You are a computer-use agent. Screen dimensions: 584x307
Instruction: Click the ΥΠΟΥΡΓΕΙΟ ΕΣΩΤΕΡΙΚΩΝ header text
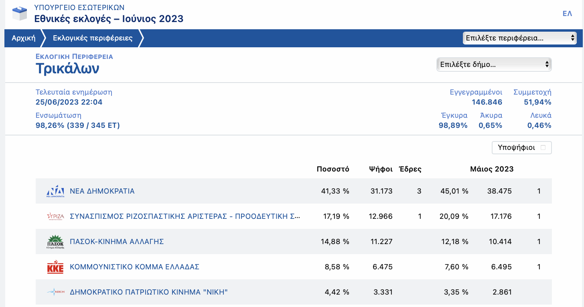click(79, 8)
